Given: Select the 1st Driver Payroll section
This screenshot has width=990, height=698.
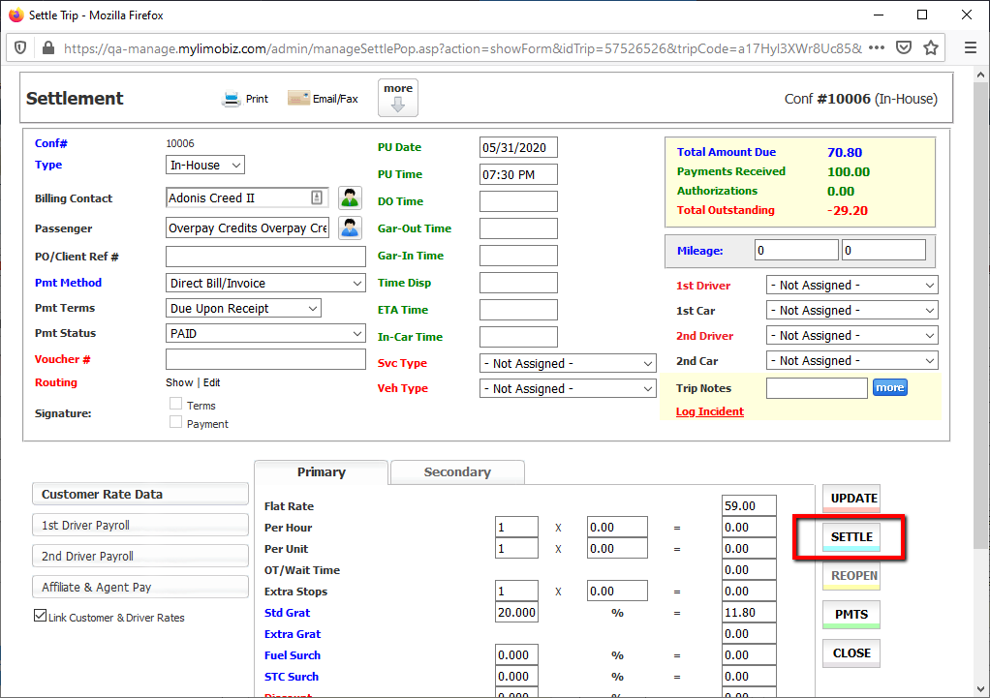Looking at the screenshot, I should (140, 526).
